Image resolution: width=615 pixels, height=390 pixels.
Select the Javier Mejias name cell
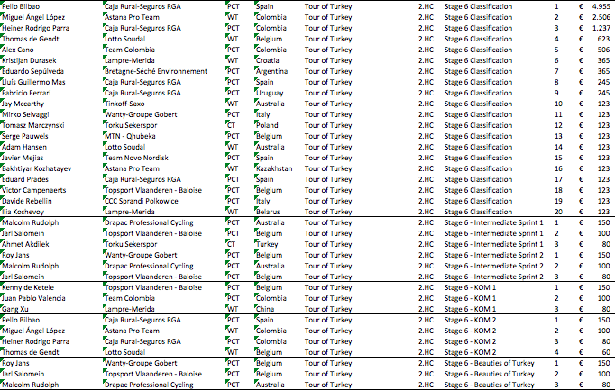(23, 158)
